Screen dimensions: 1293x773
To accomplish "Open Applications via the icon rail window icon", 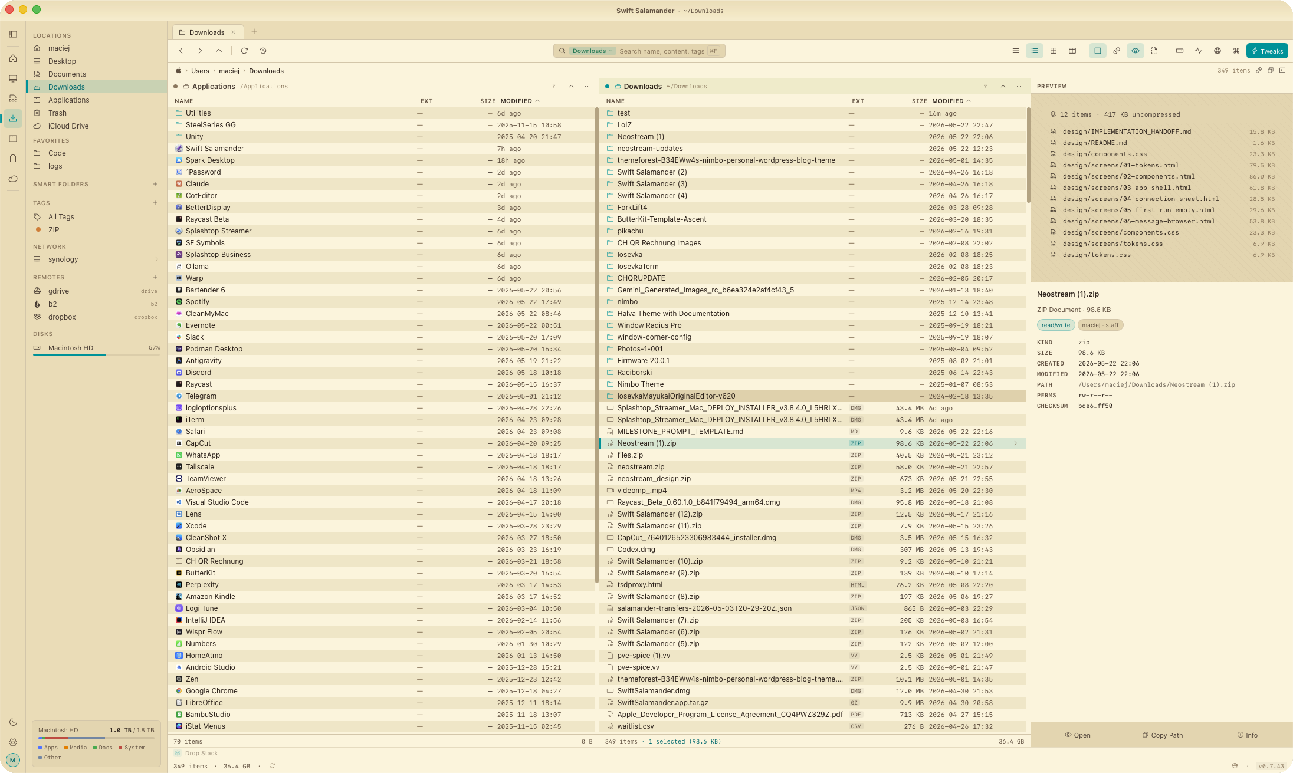I will pos(13,139).
